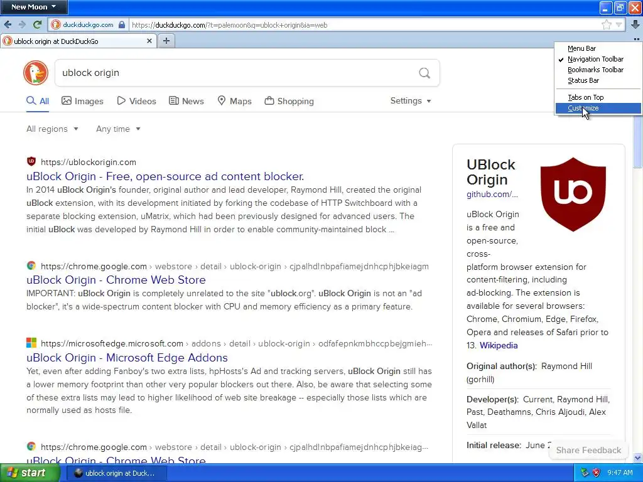The height and width of the screenshot is (482, 643).
Task: Click the taskbar ublock origin window button
Action: [116, 473]
